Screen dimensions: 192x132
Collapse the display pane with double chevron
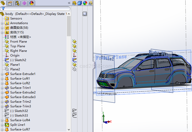tap(69, 3)
